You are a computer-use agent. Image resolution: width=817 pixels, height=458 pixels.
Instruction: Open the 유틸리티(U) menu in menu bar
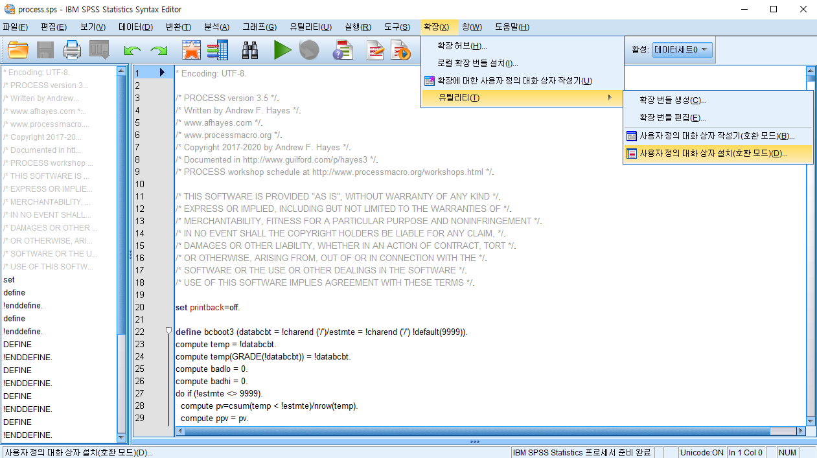(x=310, y=27)
